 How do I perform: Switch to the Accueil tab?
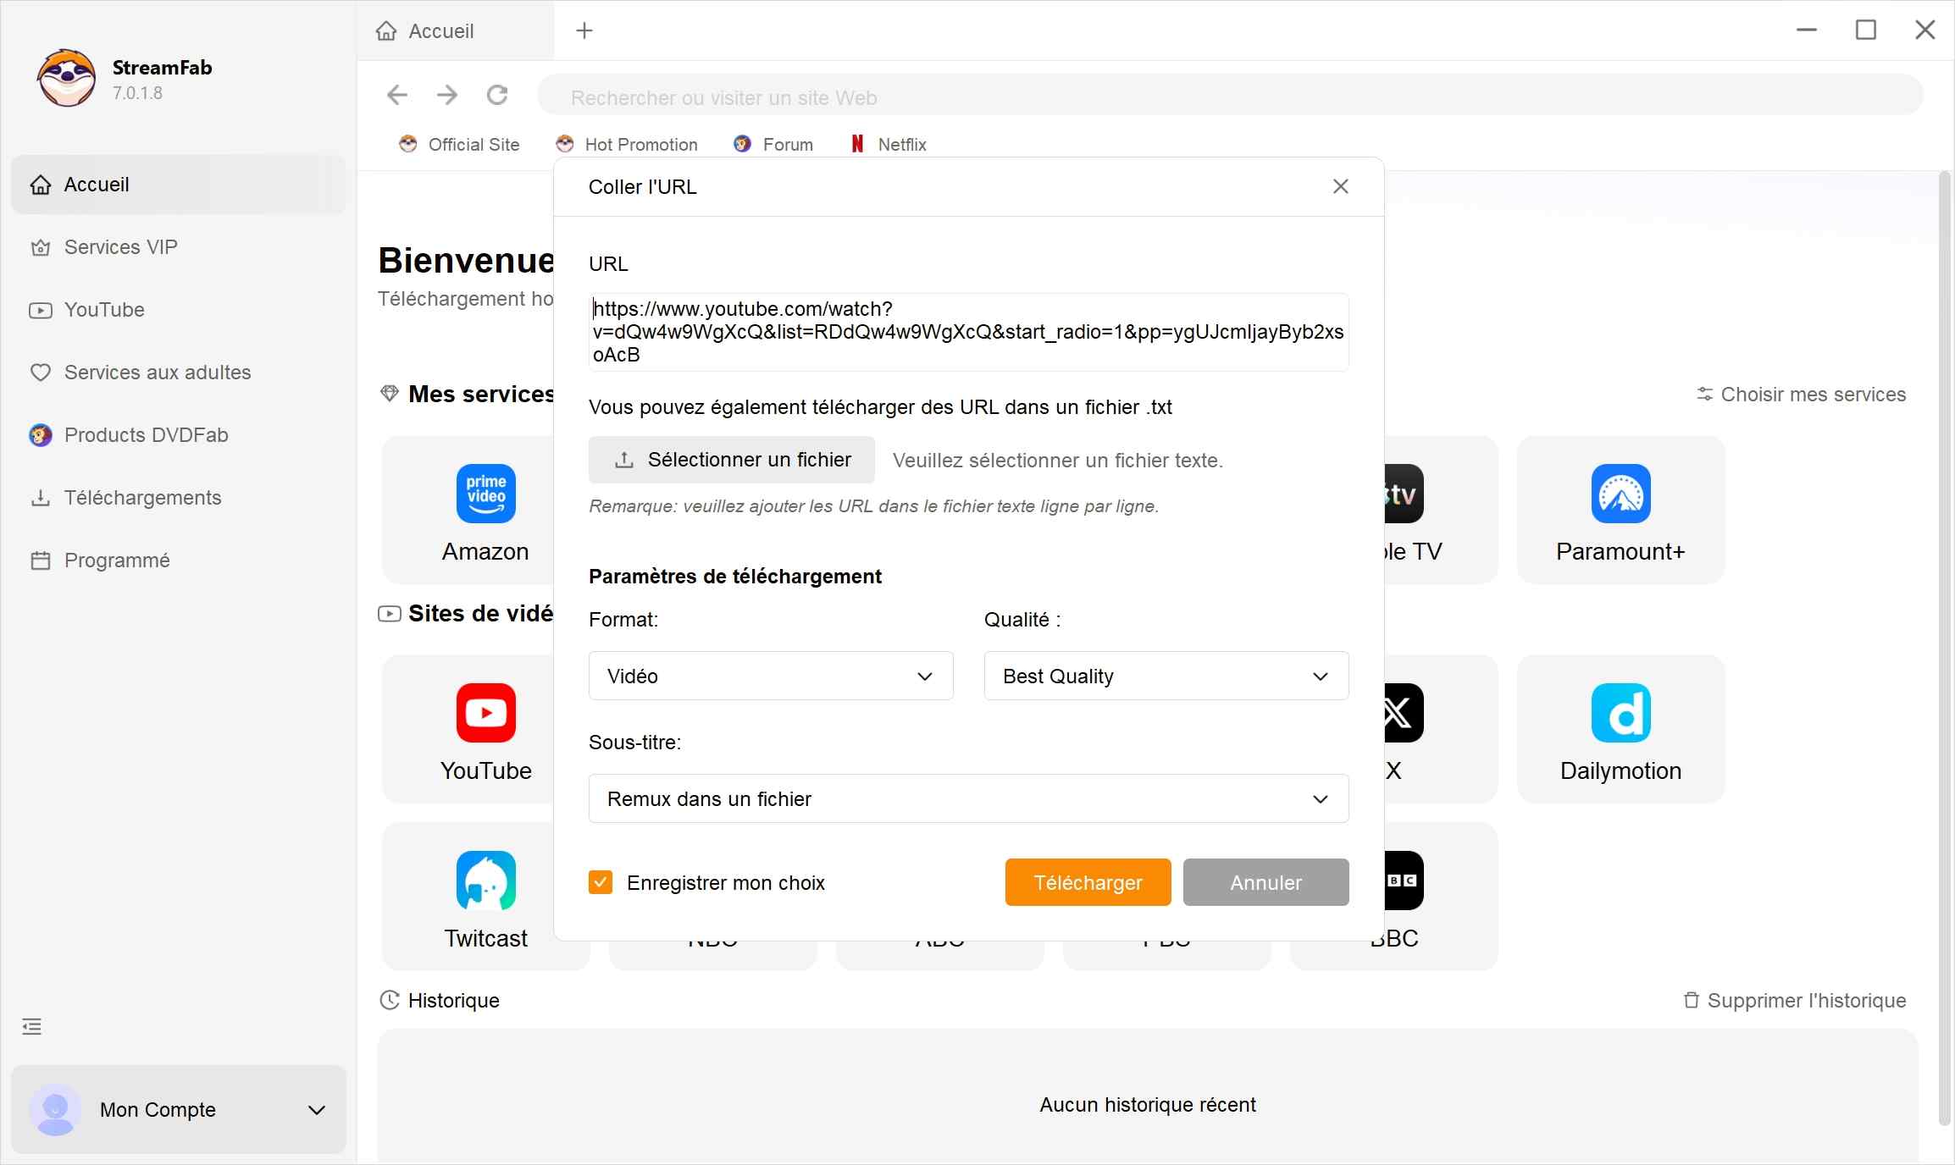coord(440,30)
